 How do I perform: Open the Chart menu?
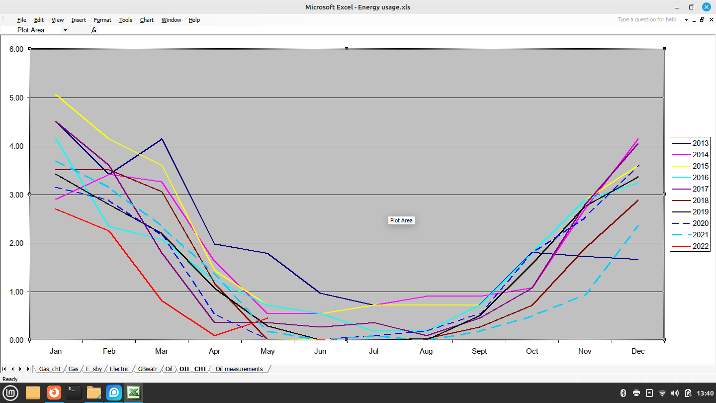point(147,20)
